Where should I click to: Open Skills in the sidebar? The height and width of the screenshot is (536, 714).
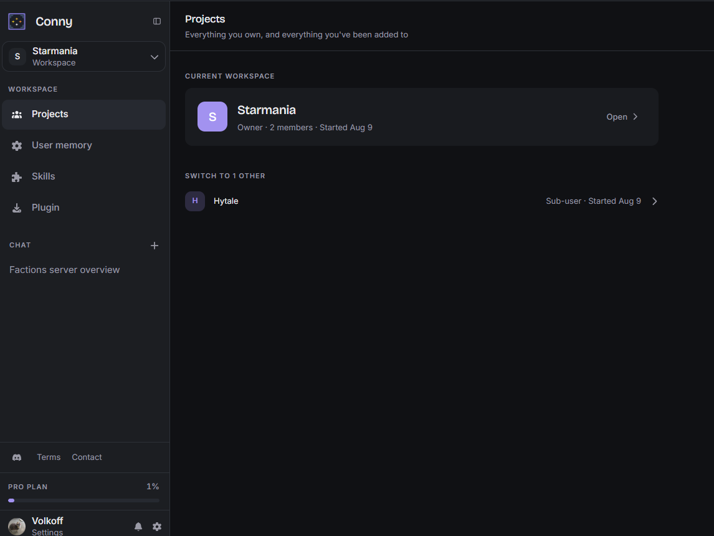tap(83, 176)
